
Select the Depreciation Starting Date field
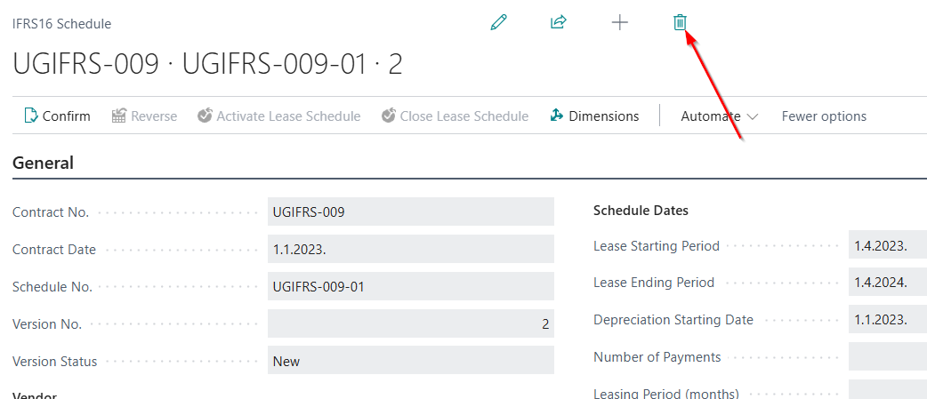887,319
